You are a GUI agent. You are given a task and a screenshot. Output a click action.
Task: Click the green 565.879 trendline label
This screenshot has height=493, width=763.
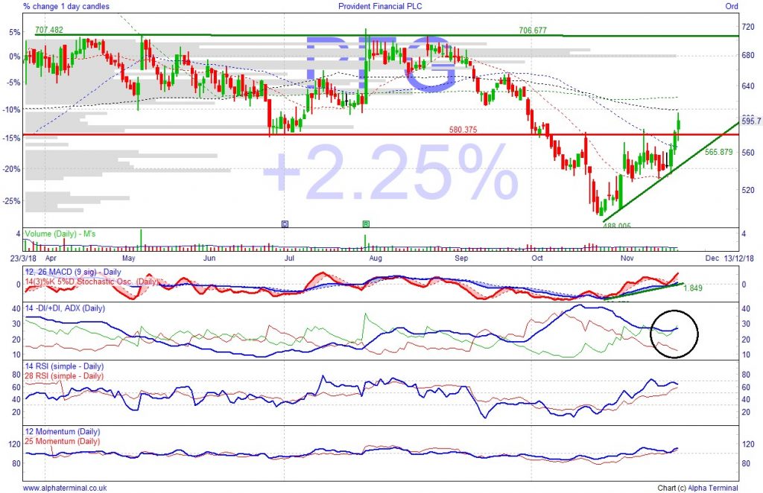(718, 152)
